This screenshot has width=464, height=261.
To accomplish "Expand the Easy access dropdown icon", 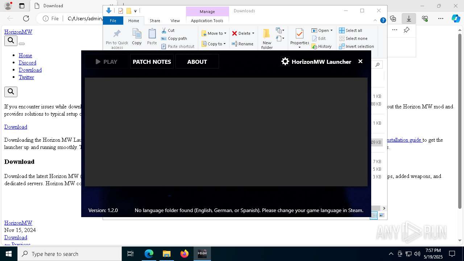I will [280, 38].
